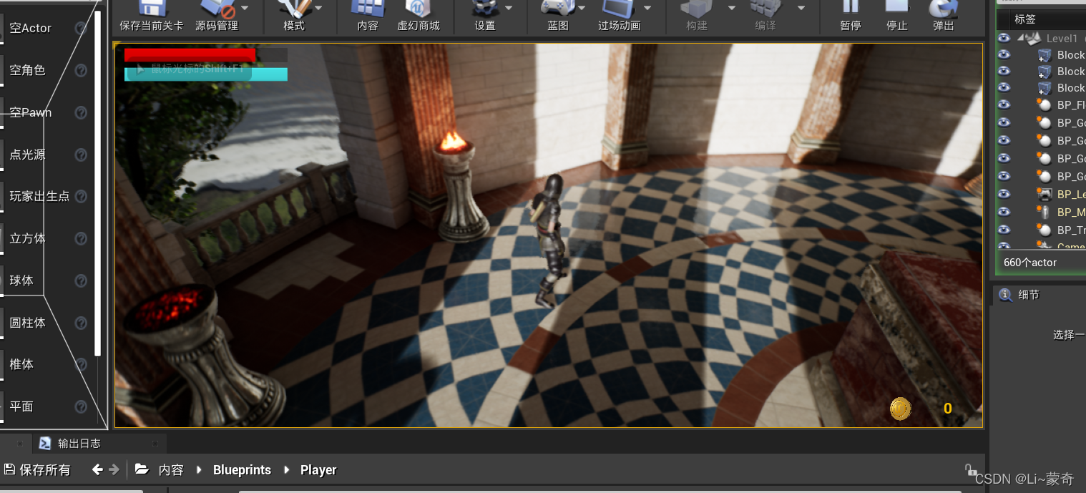Hide the BP_Fl actor via eye icon
1086x493 pixels.
[1004, 104]
